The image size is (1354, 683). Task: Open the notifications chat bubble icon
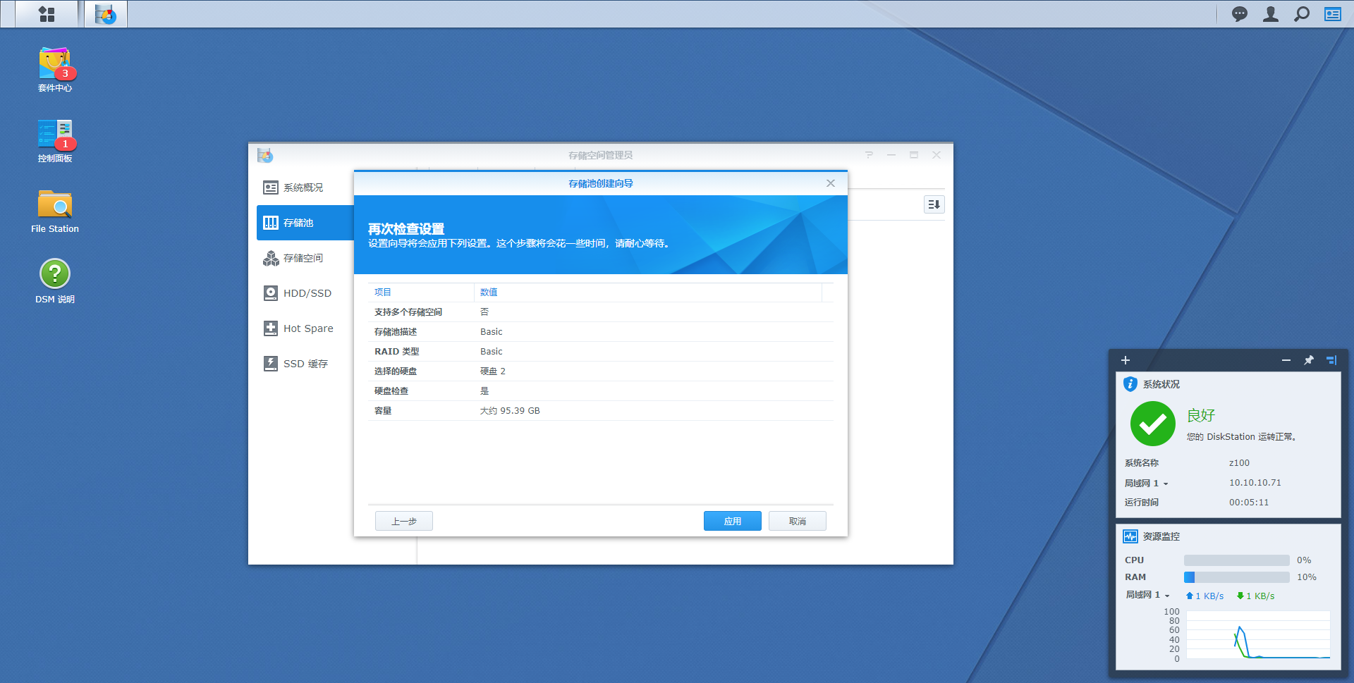pyautogui.click(x=1239, y=14)
